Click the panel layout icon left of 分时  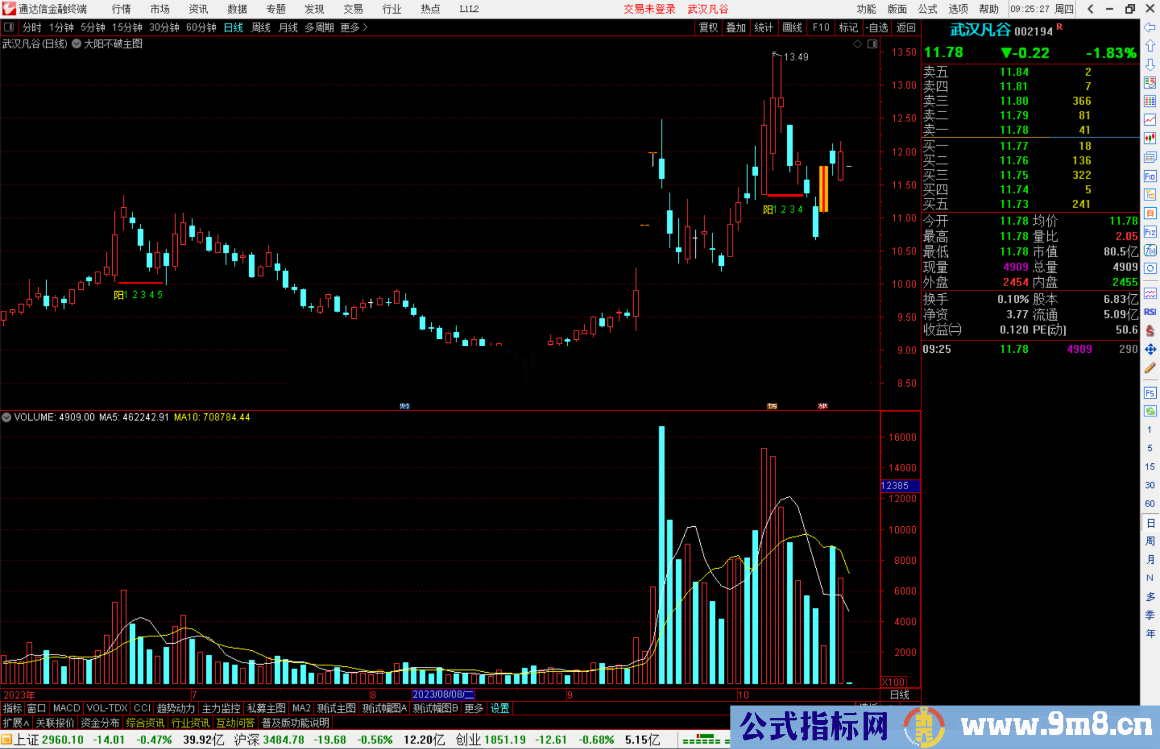pos(9,27)
